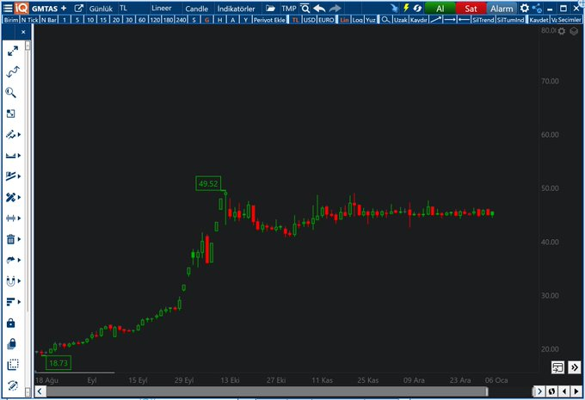The image size is (585, 400).
Task: Click the single lock icon in sidebar
Action: pyautogui.click(x=11, y=323)
